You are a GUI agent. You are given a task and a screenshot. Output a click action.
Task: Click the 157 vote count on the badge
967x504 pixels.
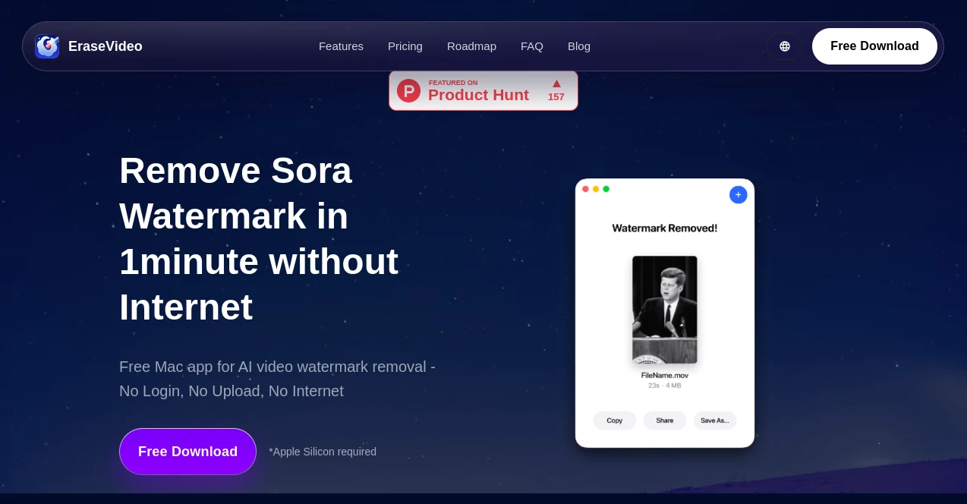click(556, 96)
